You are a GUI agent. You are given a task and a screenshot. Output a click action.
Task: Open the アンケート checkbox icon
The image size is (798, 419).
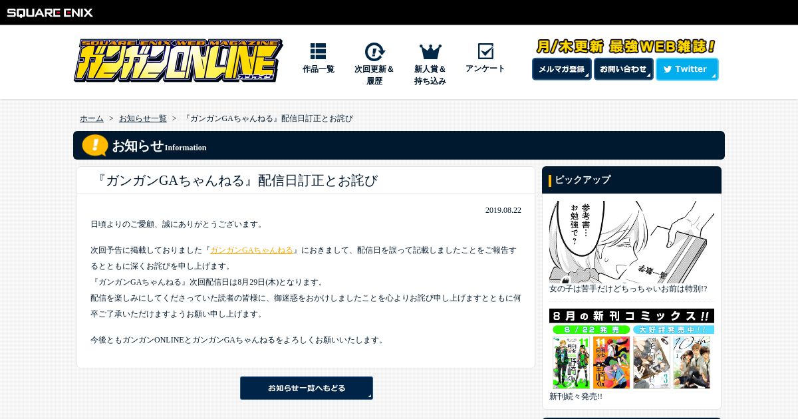(x=485, y=51)
